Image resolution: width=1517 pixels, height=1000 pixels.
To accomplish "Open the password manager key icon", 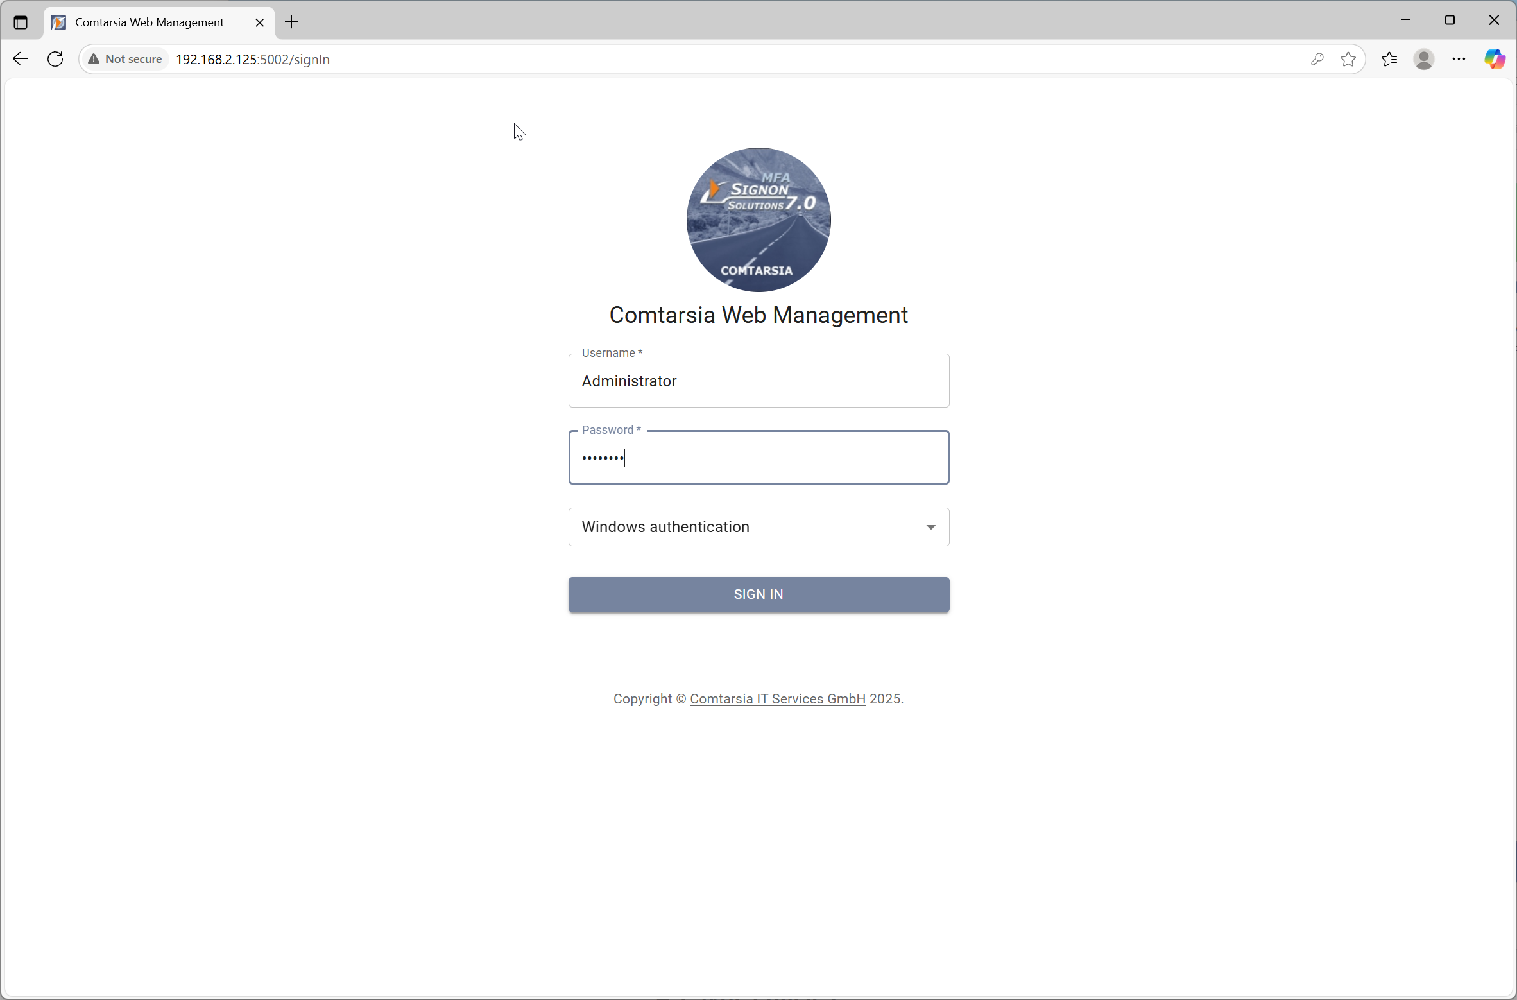I will point(1317,59).
